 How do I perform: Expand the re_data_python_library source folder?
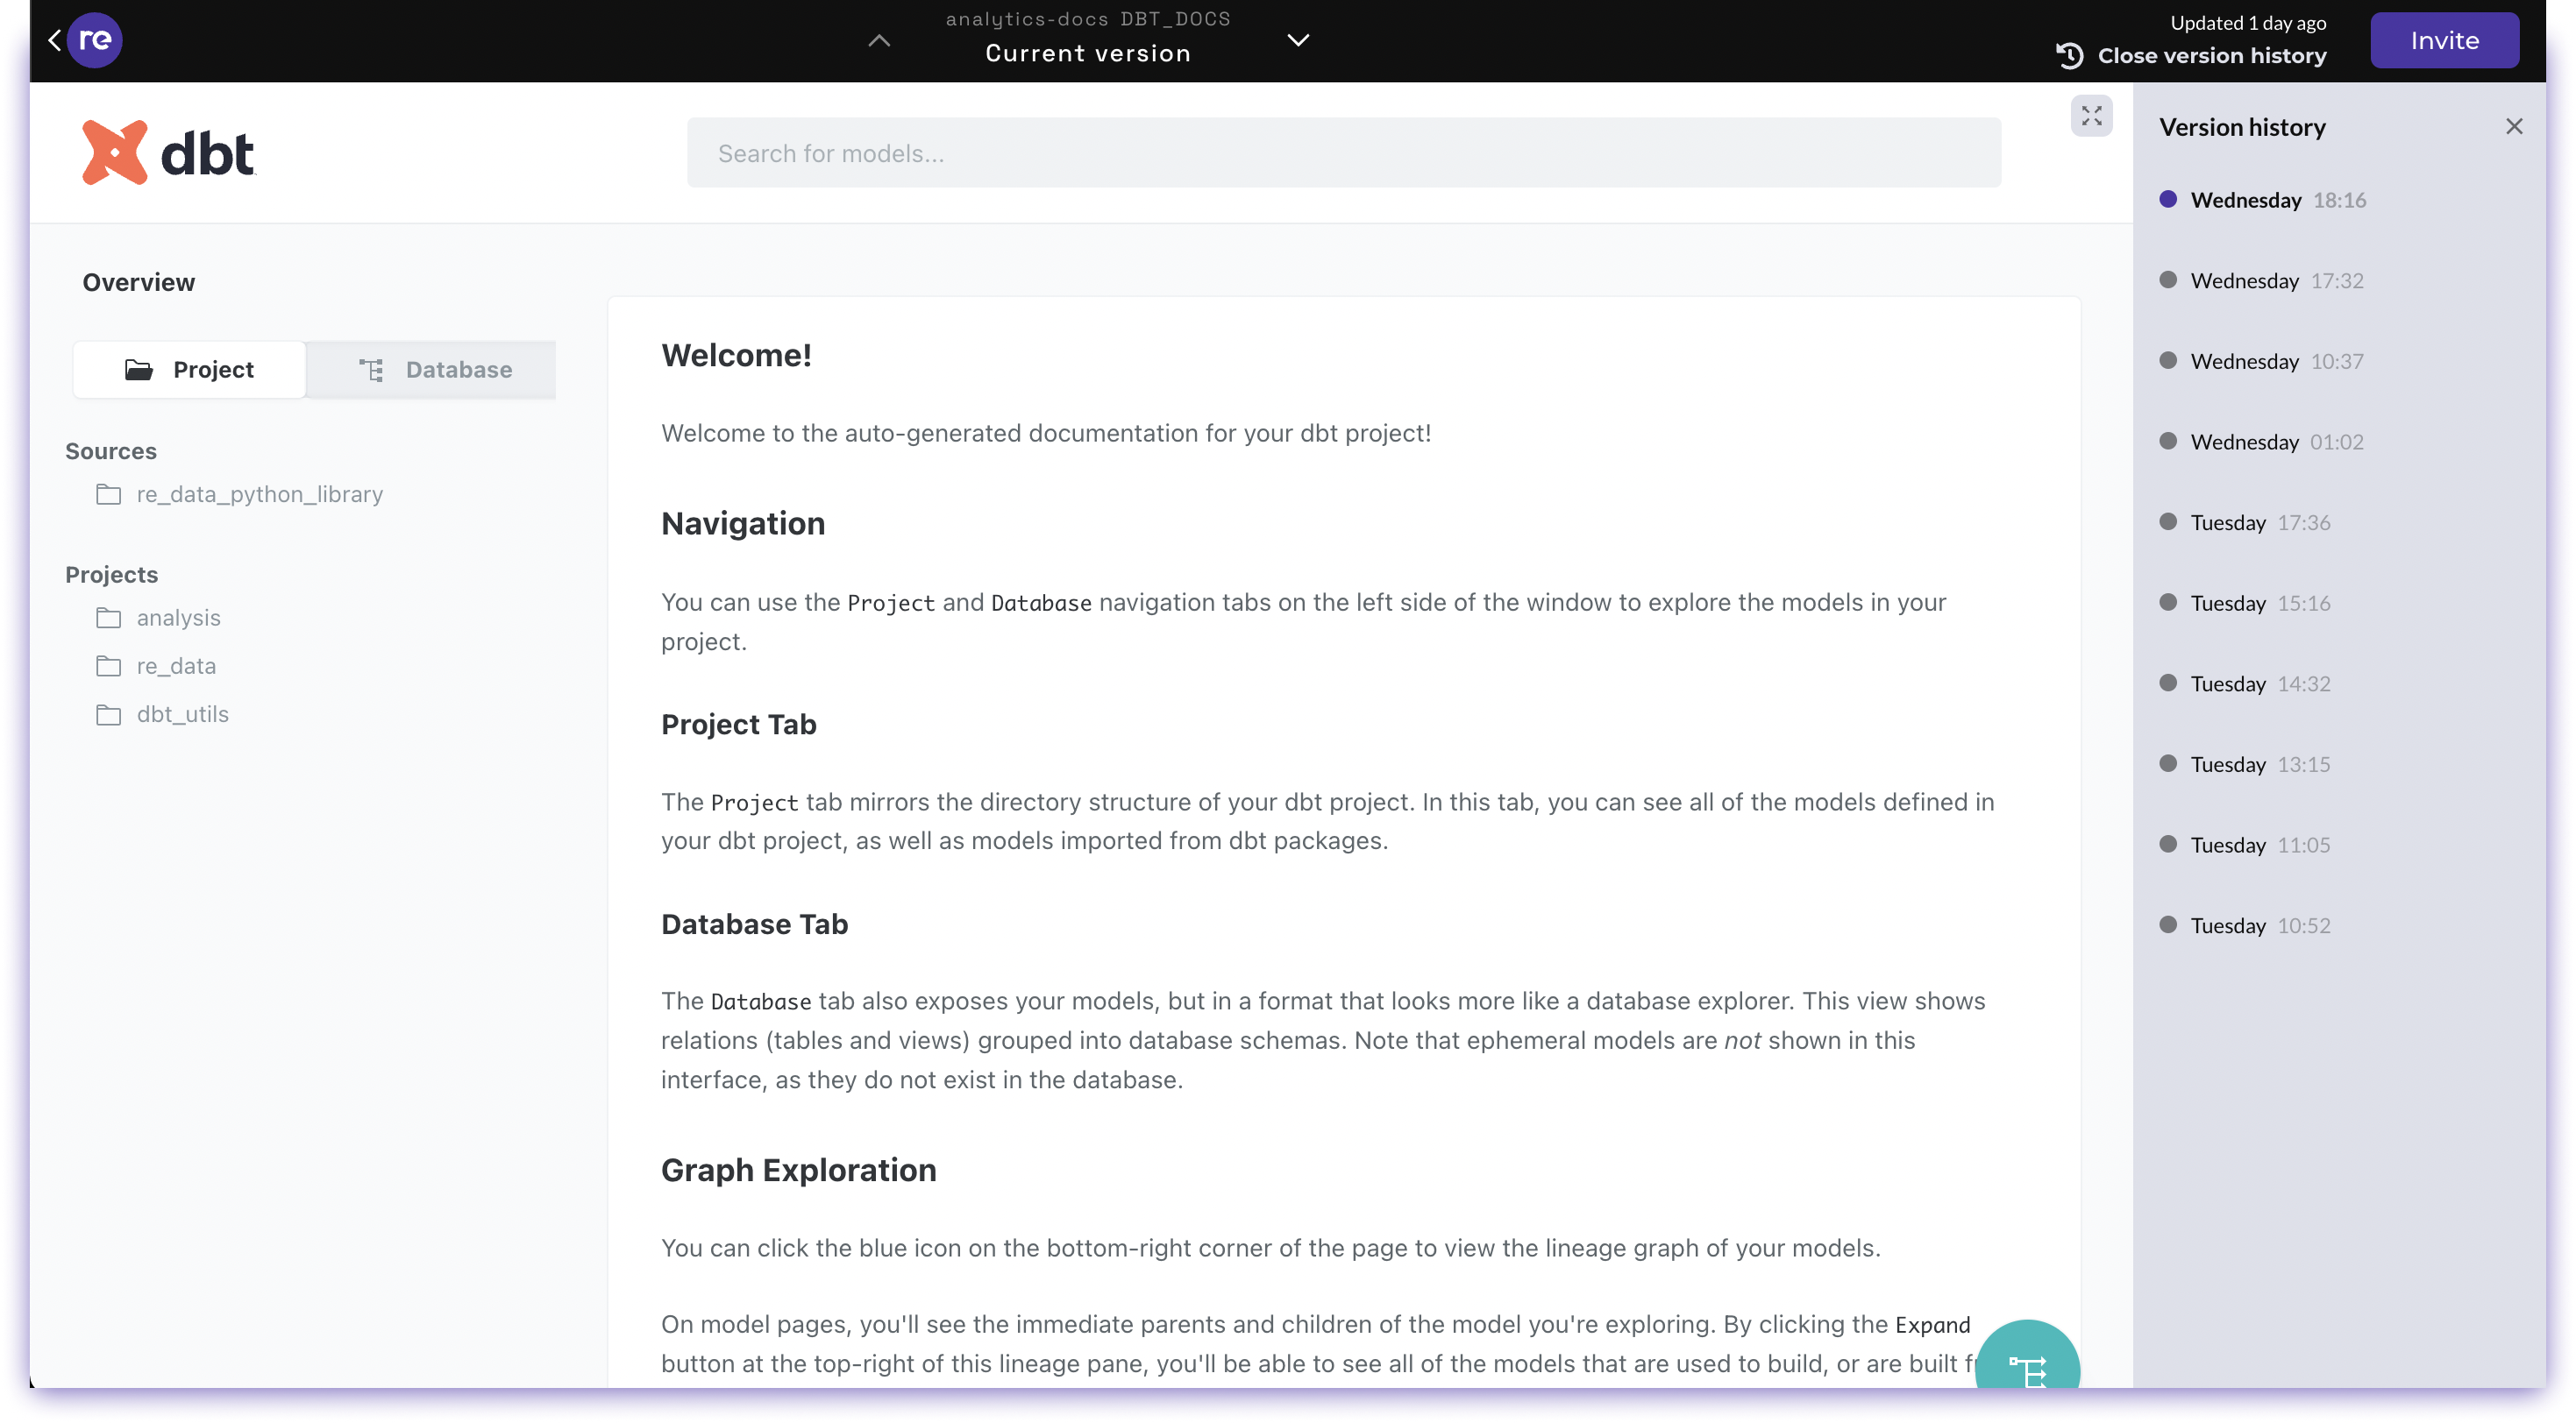point(259,495)
